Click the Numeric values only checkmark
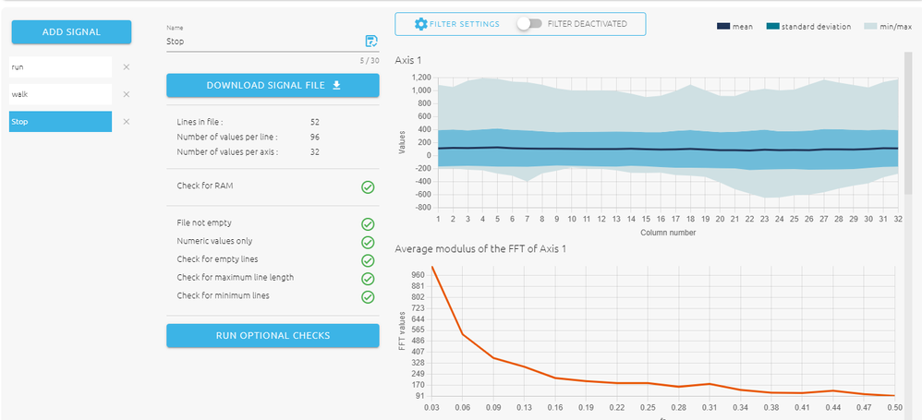The image size is (922, 420). [368, 242]
